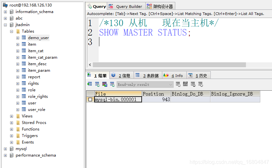
Task: Click the save floppy disk icon
Action: [x=185, y=84]
